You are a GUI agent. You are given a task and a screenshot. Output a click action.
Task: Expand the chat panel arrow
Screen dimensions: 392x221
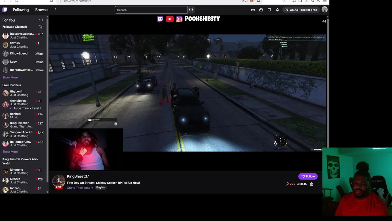point(324,21)
